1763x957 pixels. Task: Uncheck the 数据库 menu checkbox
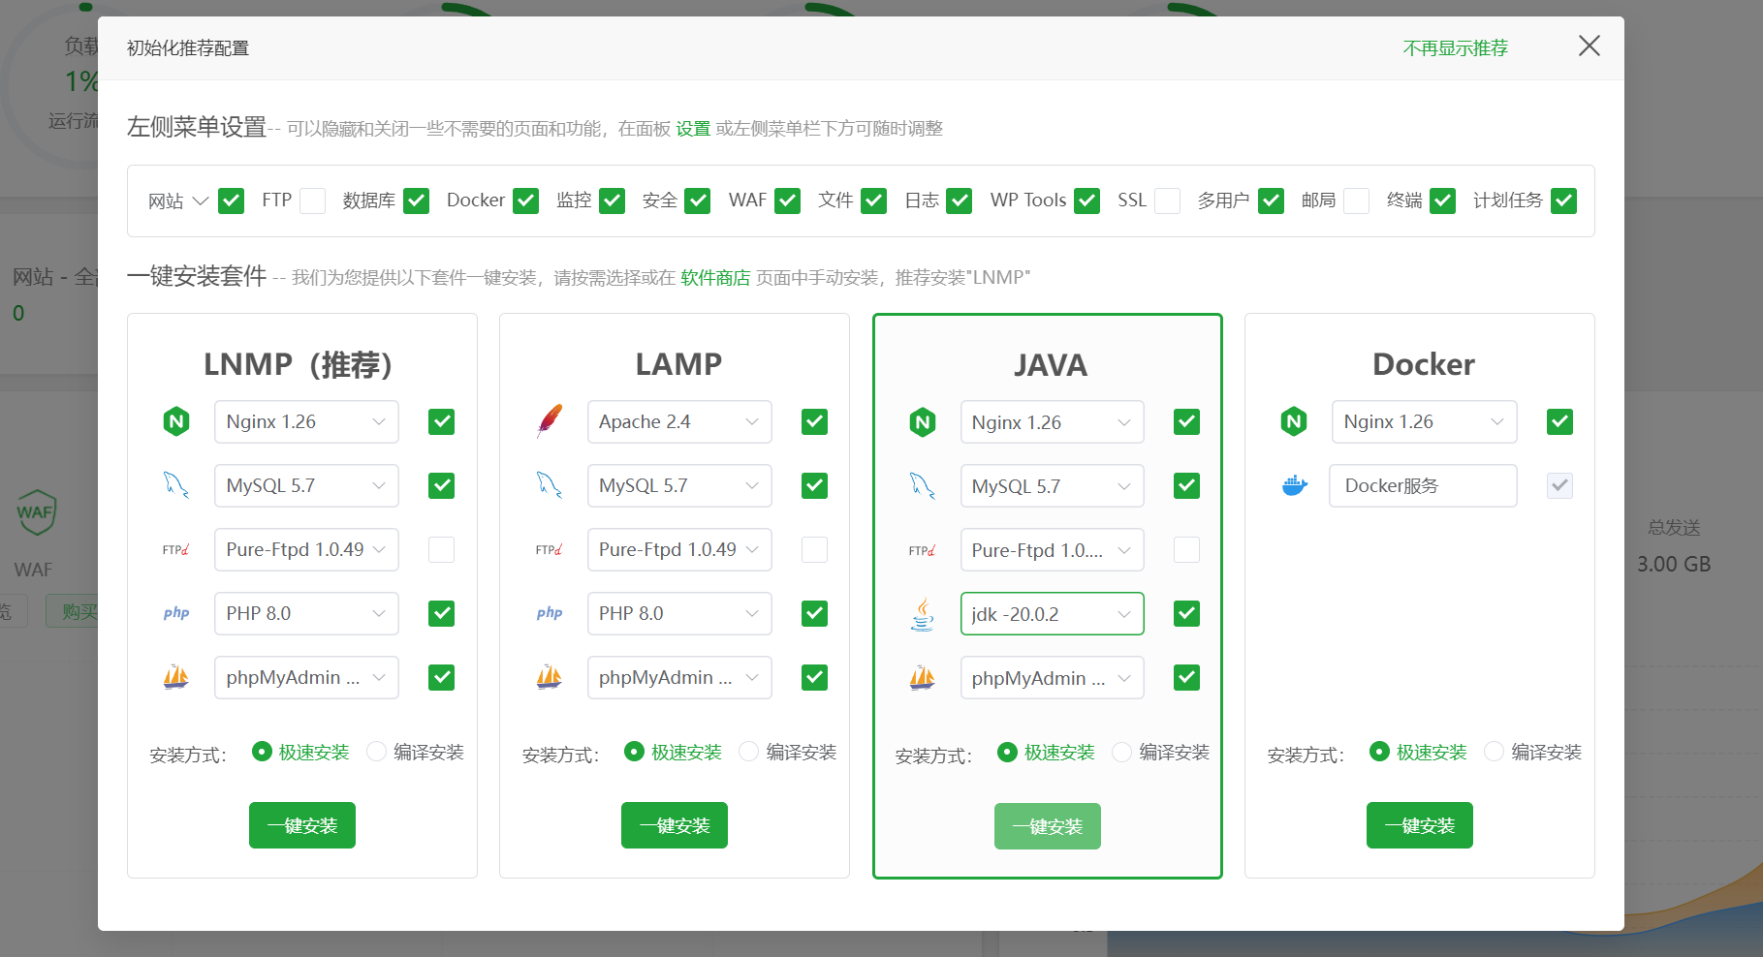coord(417,201)
